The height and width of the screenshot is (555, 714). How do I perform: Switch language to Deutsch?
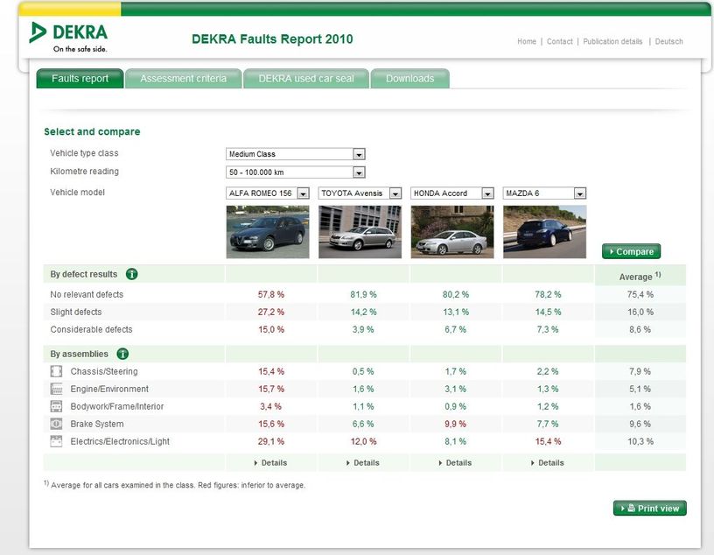point(668,41)
